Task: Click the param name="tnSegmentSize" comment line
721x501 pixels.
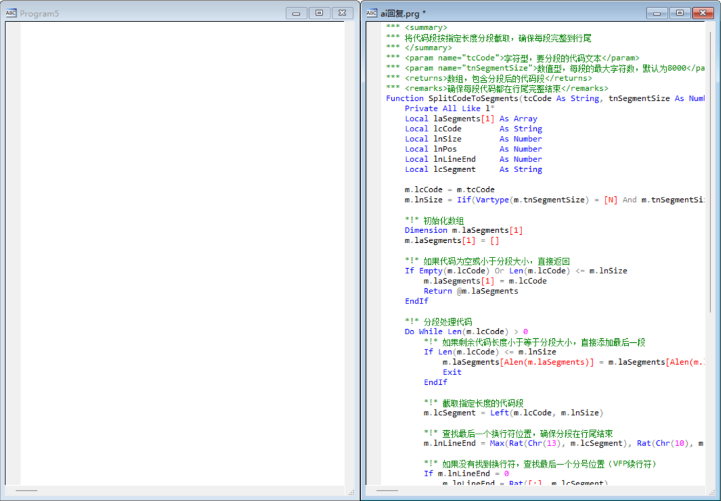Action: 545,68
